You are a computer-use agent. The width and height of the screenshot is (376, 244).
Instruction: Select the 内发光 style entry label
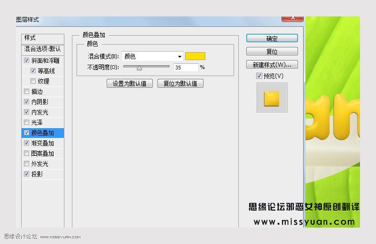40,112
